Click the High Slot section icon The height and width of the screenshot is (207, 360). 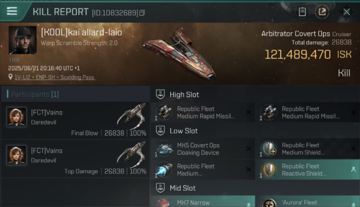pyautogui.click(x=160, y=94)
